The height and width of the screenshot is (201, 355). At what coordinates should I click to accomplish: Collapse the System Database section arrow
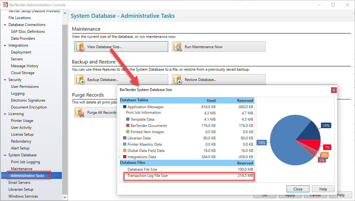click(5, 155)
